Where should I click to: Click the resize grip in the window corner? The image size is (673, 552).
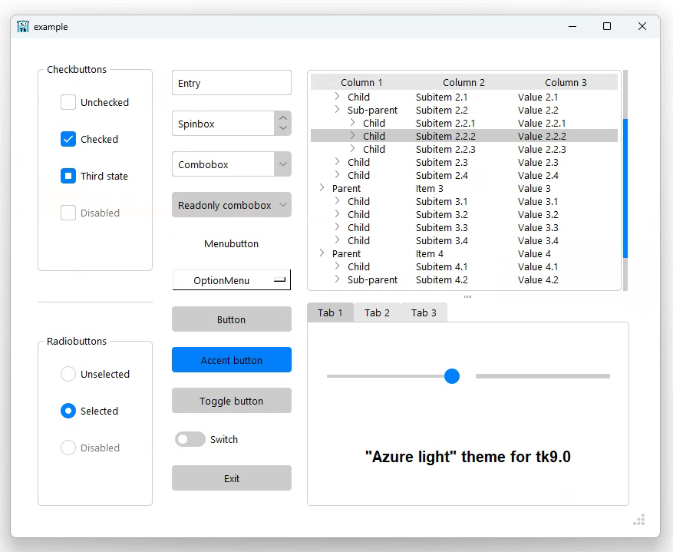pyautogui.click(x=639, y=520)
